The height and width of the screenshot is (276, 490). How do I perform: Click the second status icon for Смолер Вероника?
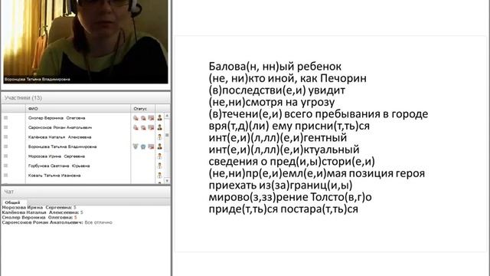[x=143, y=118]
